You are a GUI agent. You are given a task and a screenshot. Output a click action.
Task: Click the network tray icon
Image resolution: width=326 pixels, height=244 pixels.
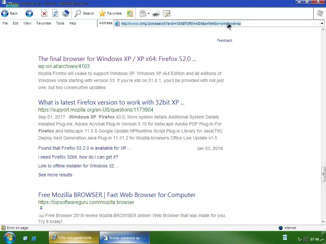[306, 239]
